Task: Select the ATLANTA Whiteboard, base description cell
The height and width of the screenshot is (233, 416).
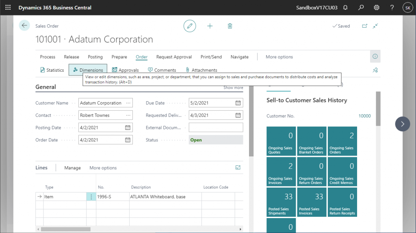Action: (x=165, y=197)
